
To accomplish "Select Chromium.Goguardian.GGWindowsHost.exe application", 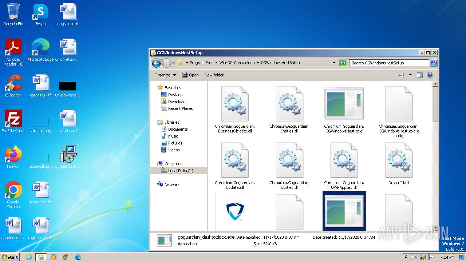I will coord(344,110).
